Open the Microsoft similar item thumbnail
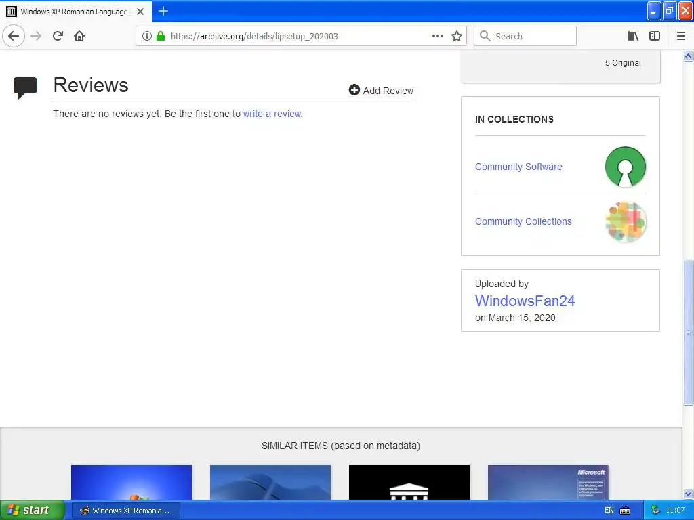 tap(548, 482)
